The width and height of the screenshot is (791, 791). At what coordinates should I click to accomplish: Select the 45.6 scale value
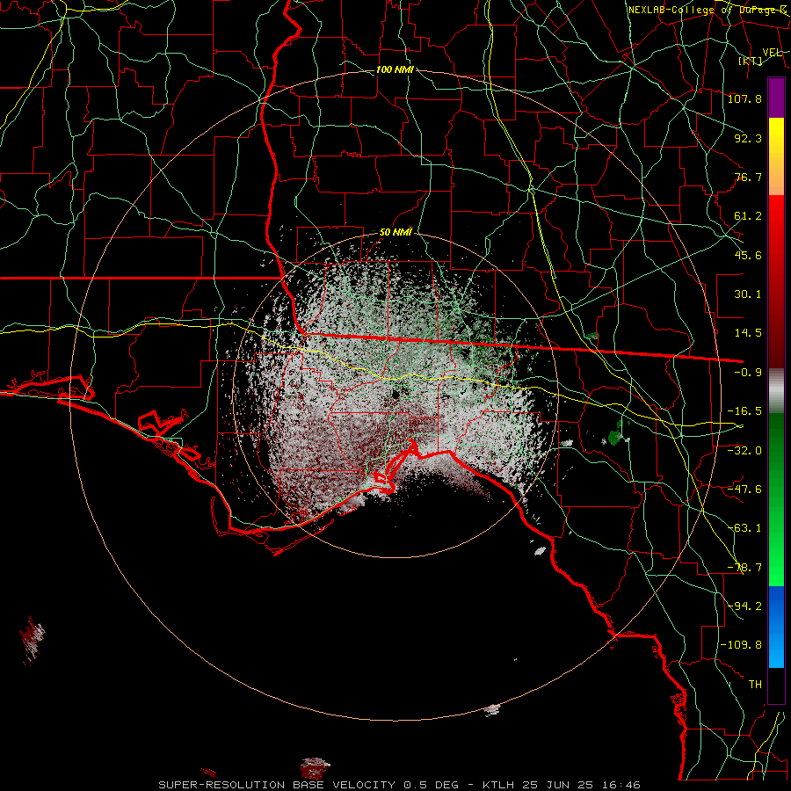(748, 255)
